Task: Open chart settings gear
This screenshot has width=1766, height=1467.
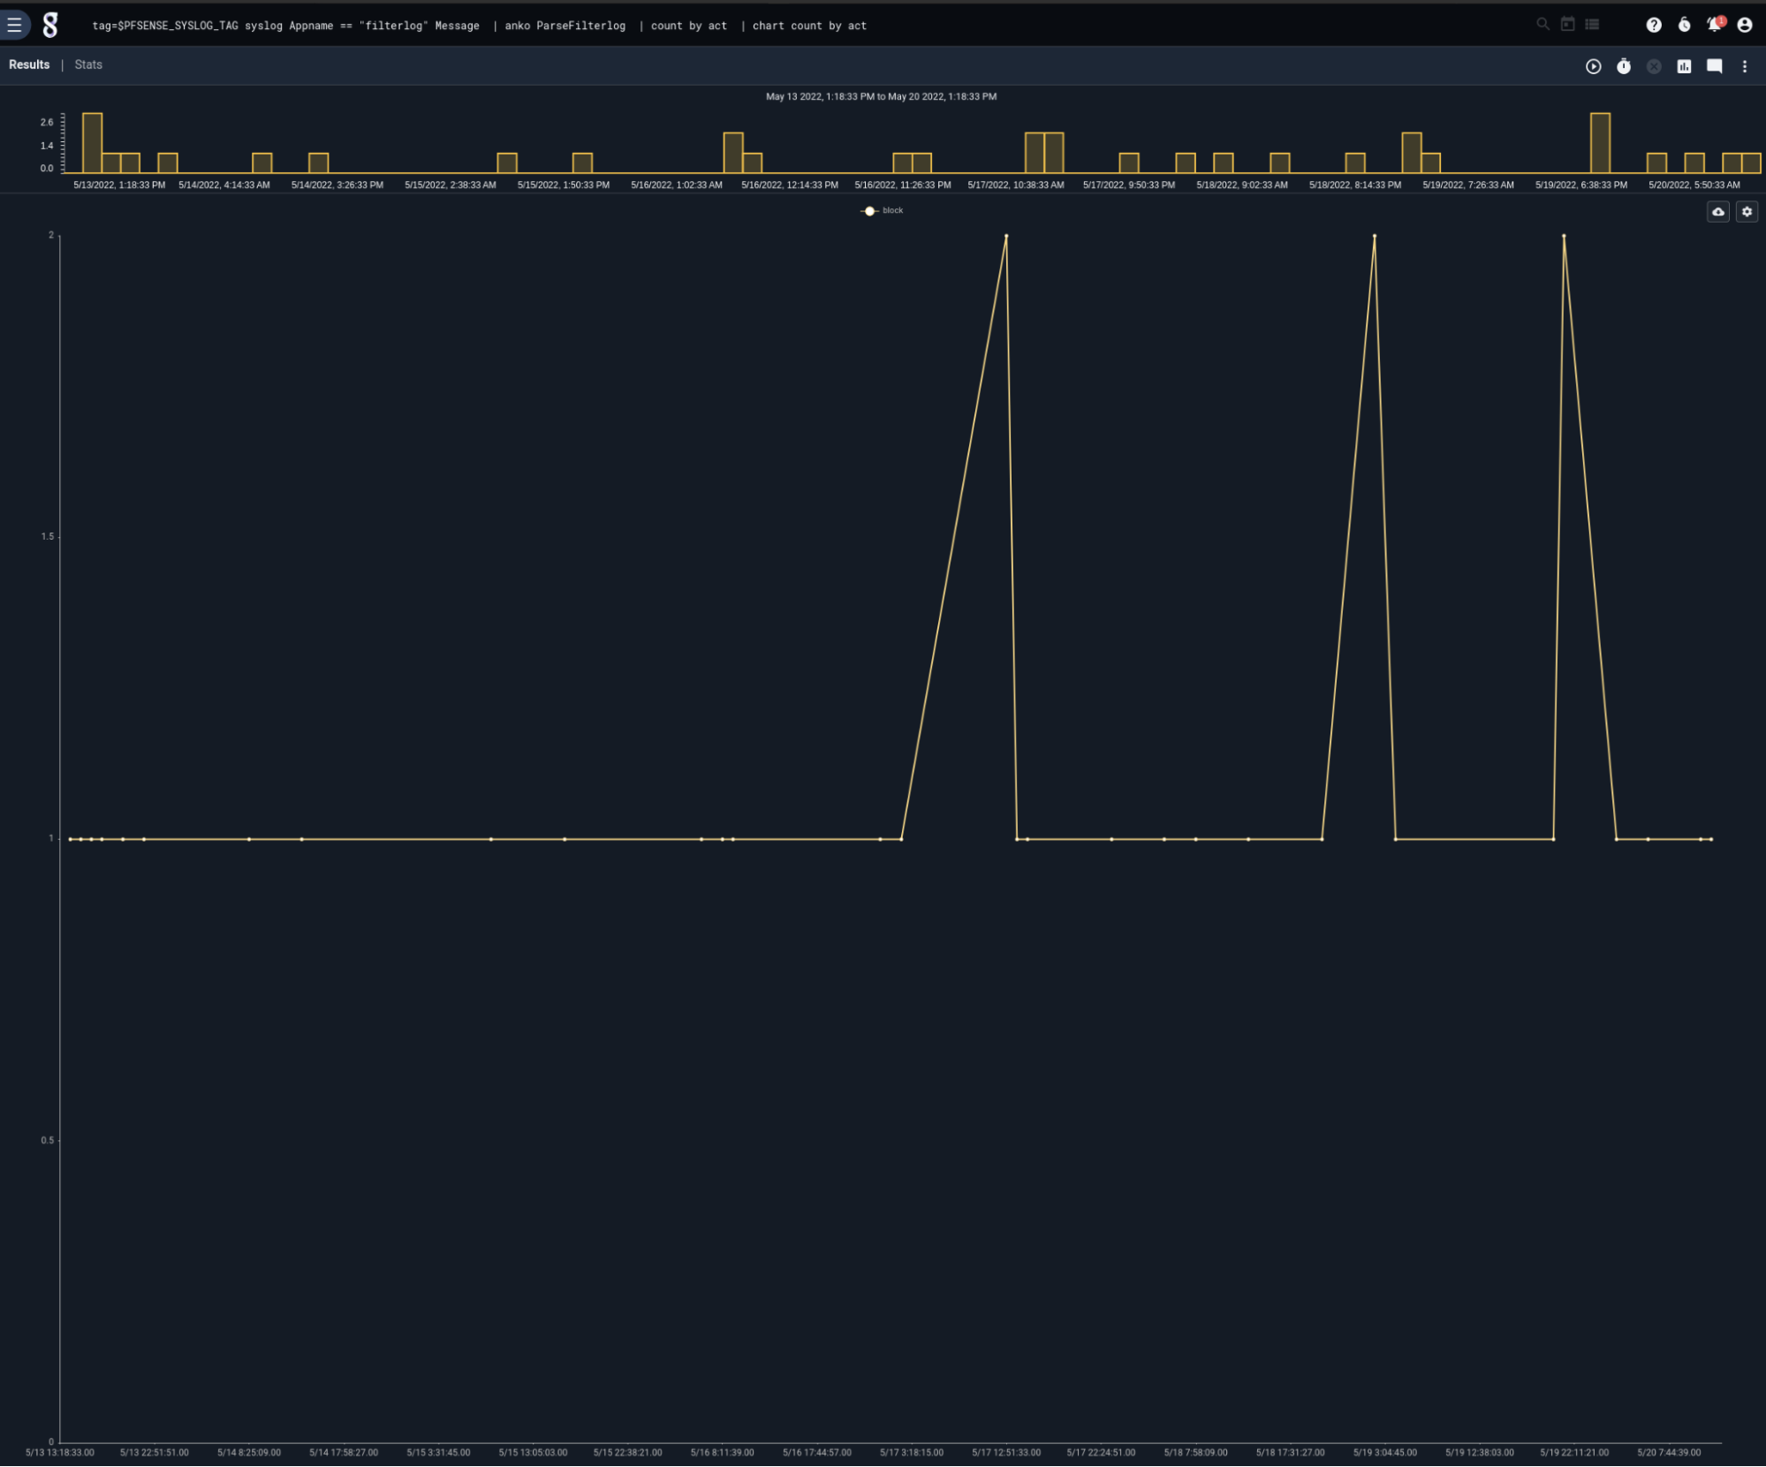Action: point(1747,212)
